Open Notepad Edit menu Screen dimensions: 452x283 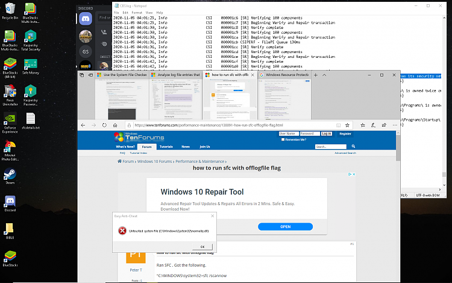tap(125, 13)
